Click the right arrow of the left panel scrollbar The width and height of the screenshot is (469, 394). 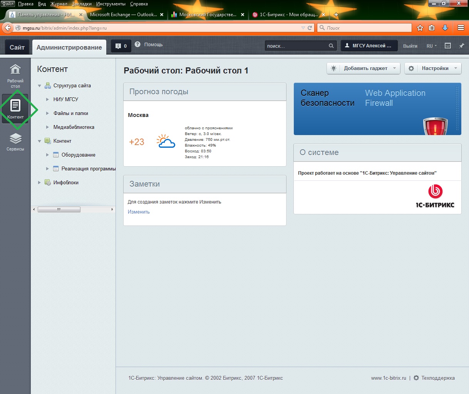pos(112,209)
